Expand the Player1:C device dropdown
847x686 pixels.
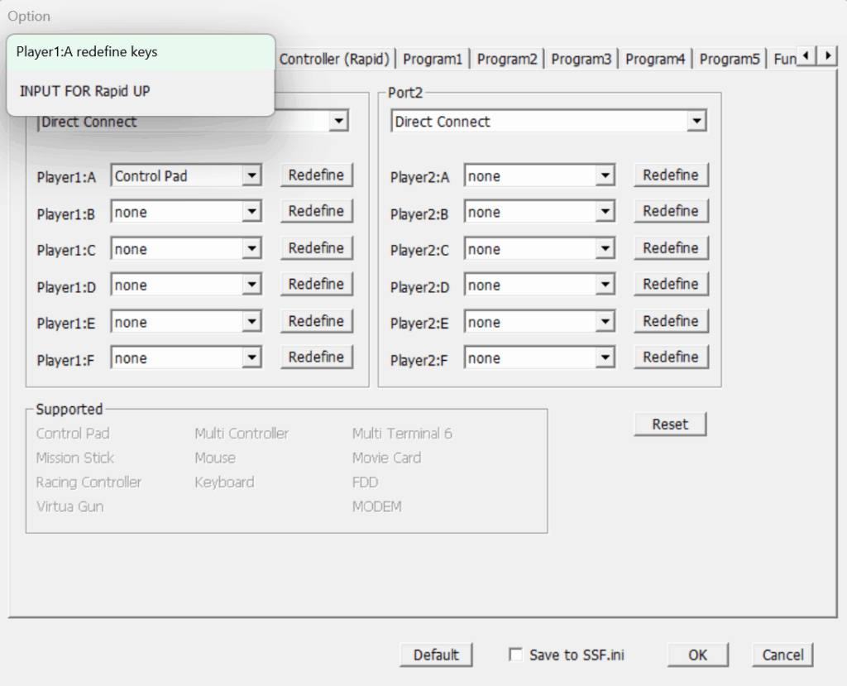coord(252,249)
